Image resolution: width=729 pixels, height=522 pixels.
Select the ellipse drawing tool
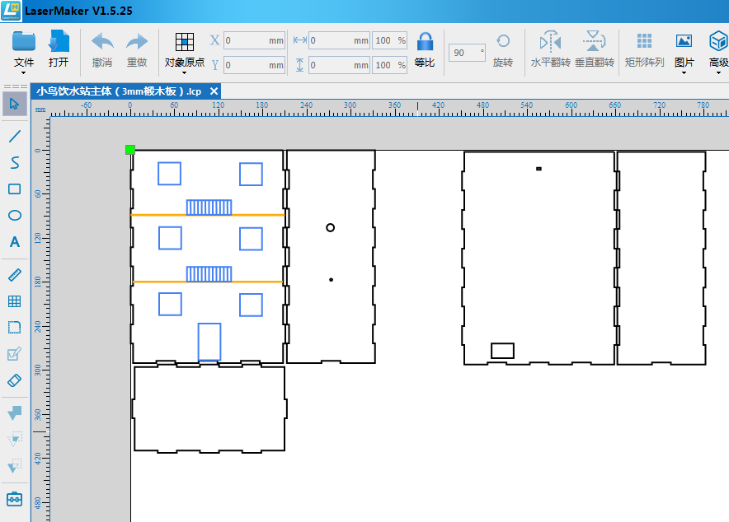[x=14, y=215]
